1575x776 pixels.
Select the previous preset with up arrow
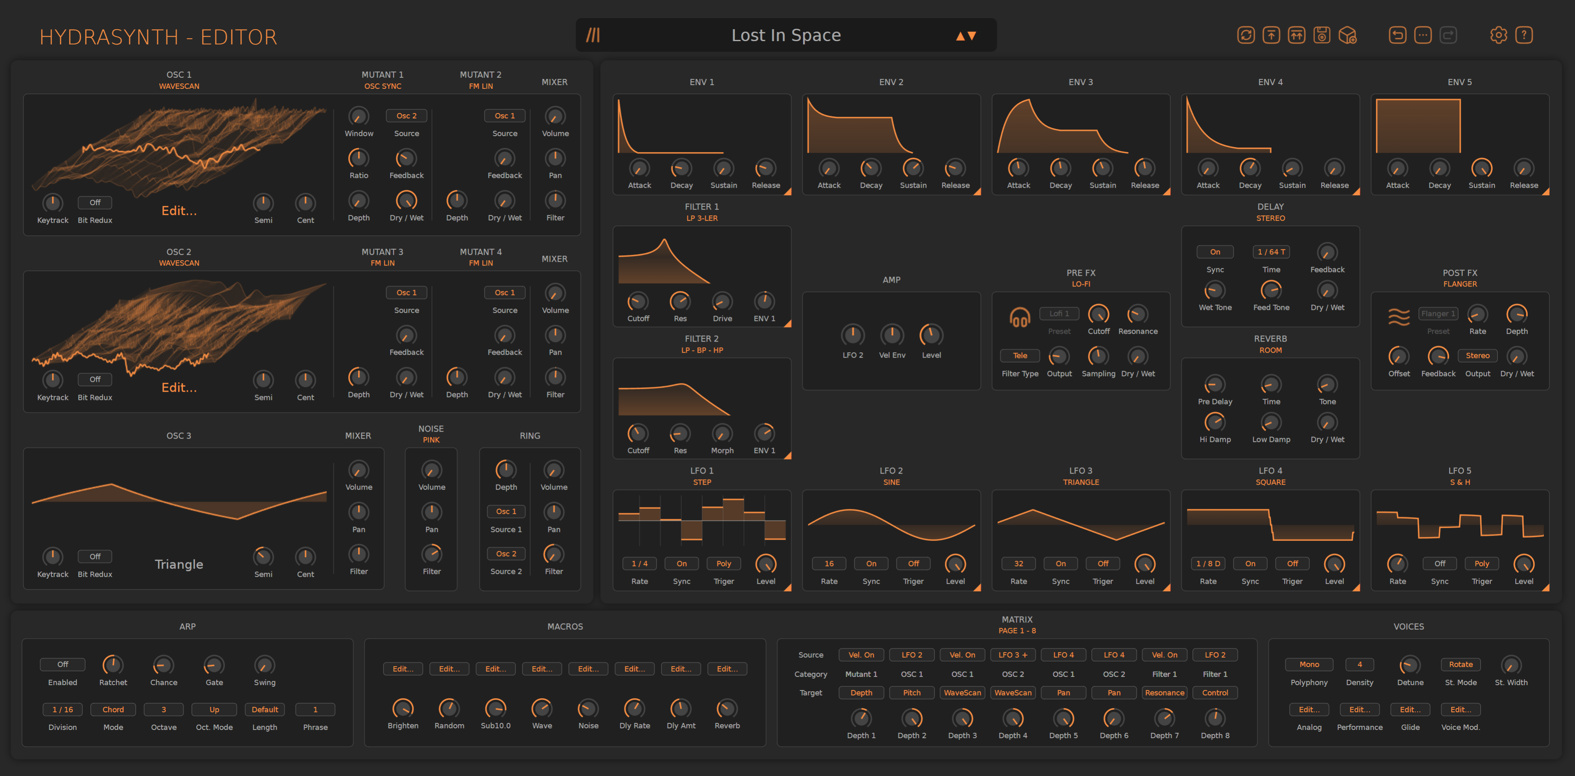pyautogui.click(x=960, y=36)
